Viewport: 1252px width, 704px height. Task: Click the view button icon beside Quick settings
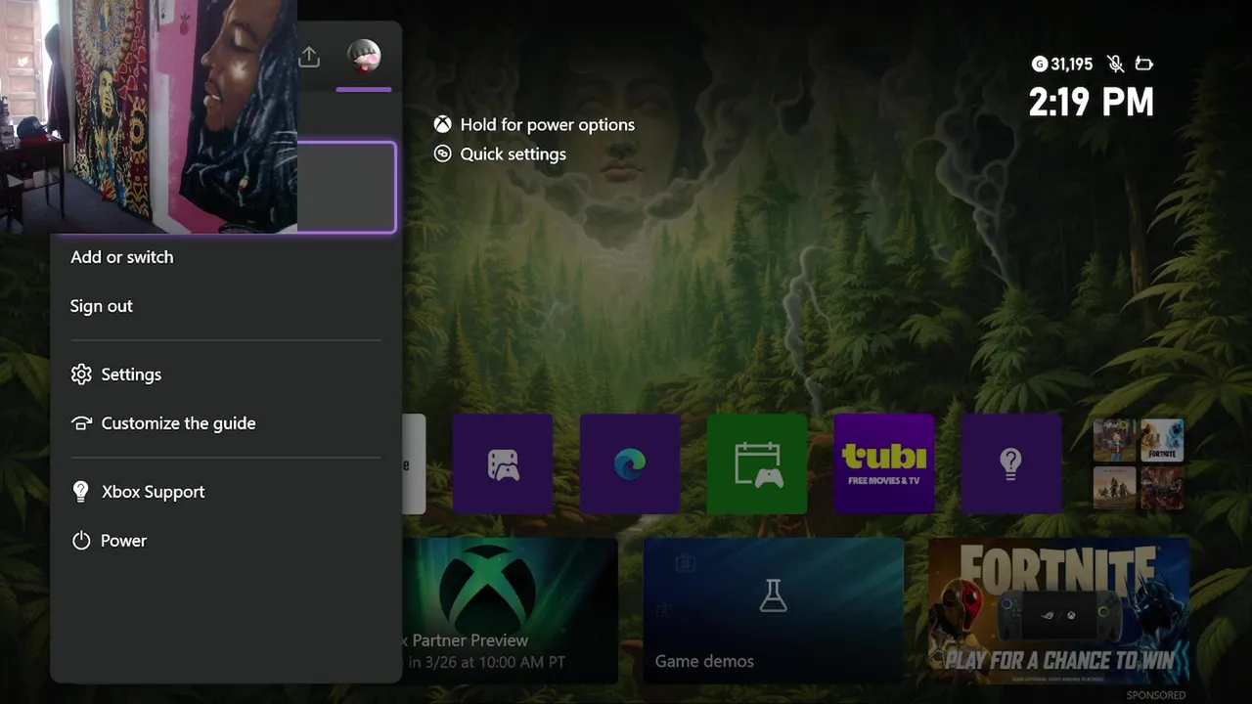[443, 154]
